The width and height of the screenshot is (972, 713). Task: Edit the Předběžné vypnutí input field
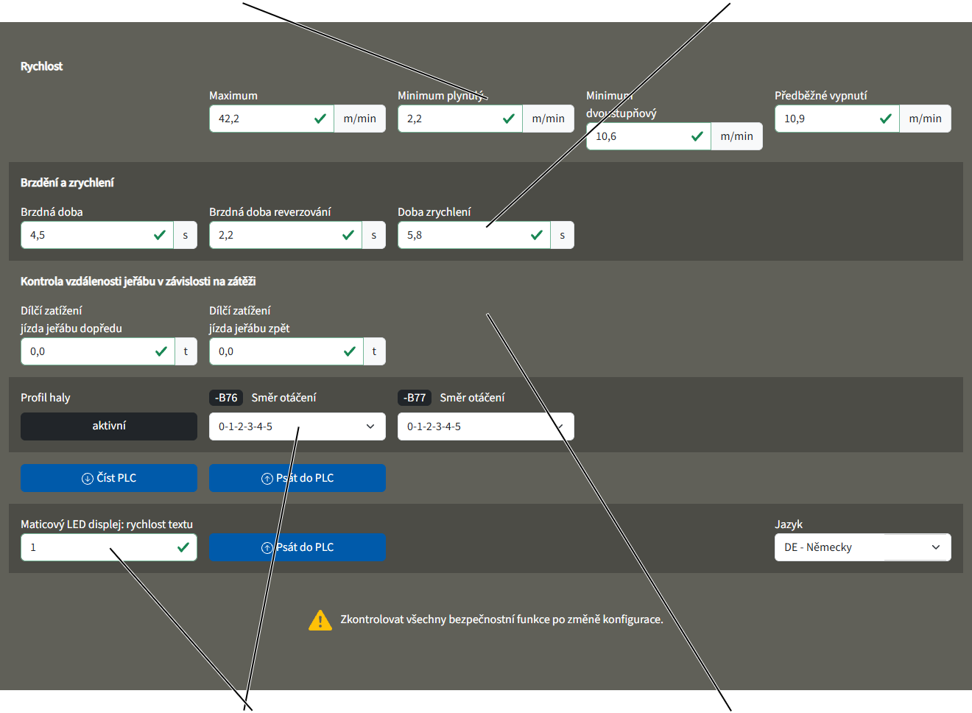(837, 119)
